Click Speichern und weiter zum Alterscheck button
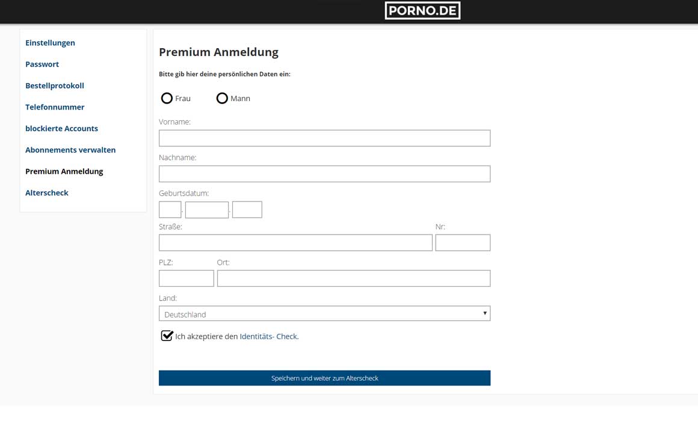 click(x=324, y=378)
